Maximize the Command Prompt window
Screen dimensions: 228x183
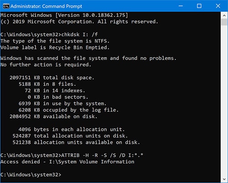click(x=199, y=6)
